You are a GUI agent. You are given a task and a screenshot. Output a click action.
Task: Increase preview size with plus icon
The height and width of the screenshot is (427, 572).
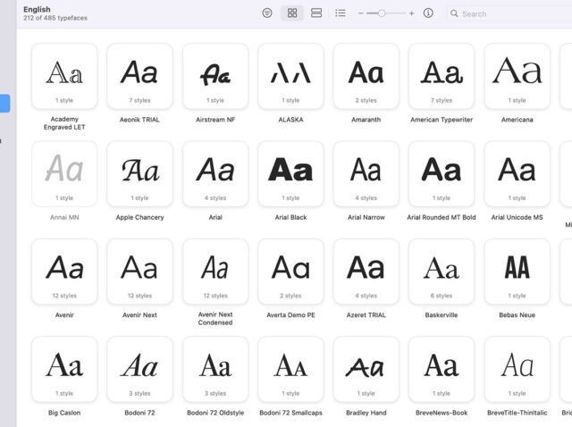411,13
